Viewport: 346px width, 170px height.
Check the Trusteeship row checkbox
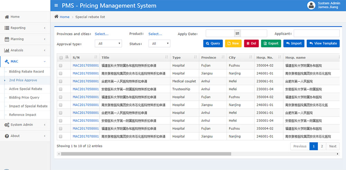pyautogui.click(x=61, y=89)
